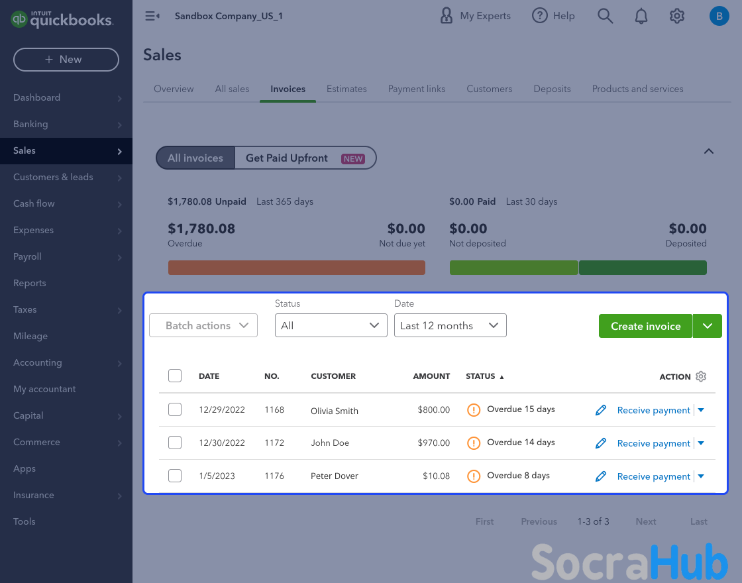Open the user profile avatar B

[x=719, y=16]
